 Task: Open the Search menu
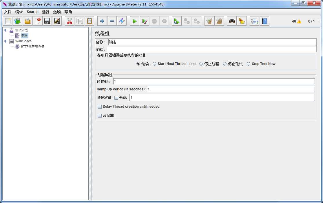tap(32, 12)
